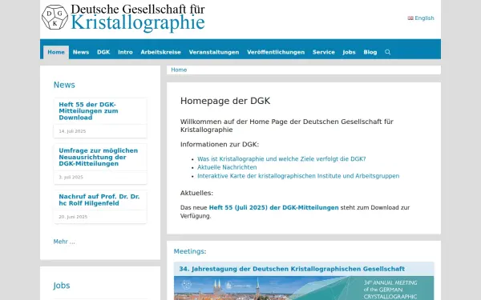Open the Jobs menu item in navbar
The height and width of the screenshot is (300, 481).
pyautogui.click(x=349, y=52)
